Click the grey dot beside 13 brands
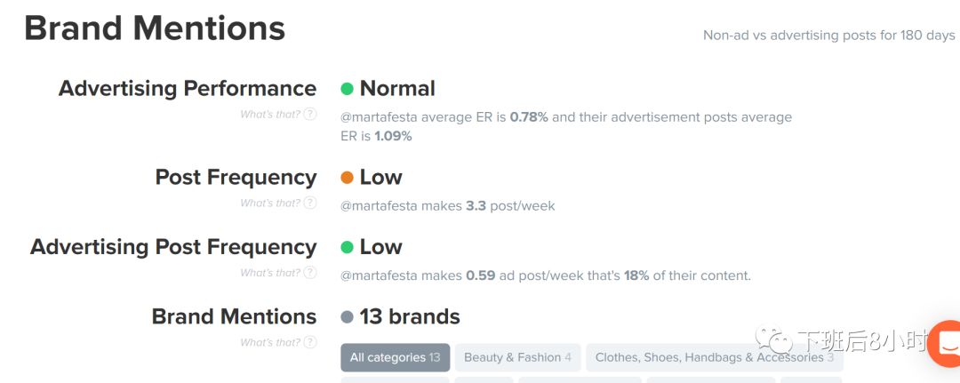960x383 pixels. pos(348,317)
